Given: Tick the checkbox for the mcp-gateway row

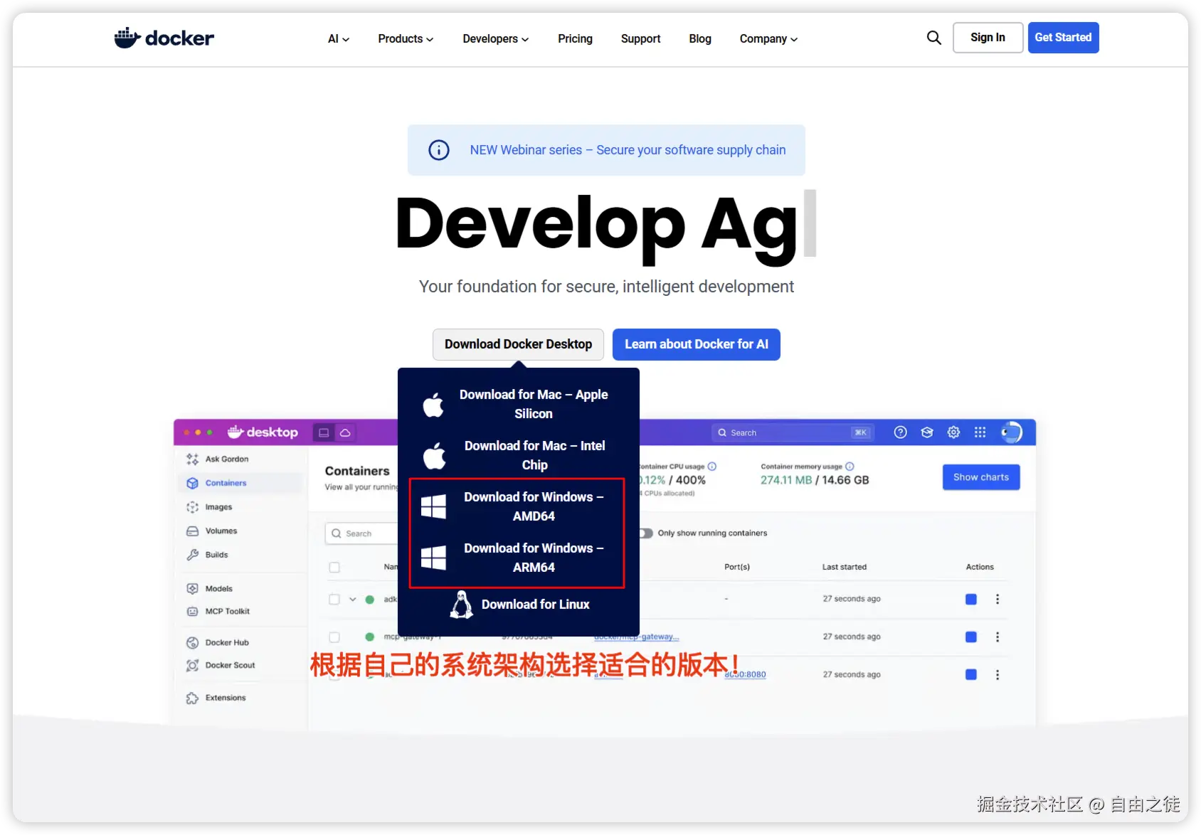Looking at the screenshot, I should pyautogui.click(x=334, y=637).
